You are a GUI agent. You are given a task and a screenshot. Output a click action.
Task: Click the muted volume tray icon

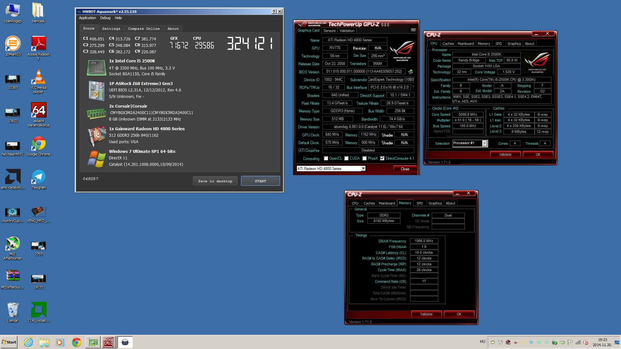click(586, 342)
